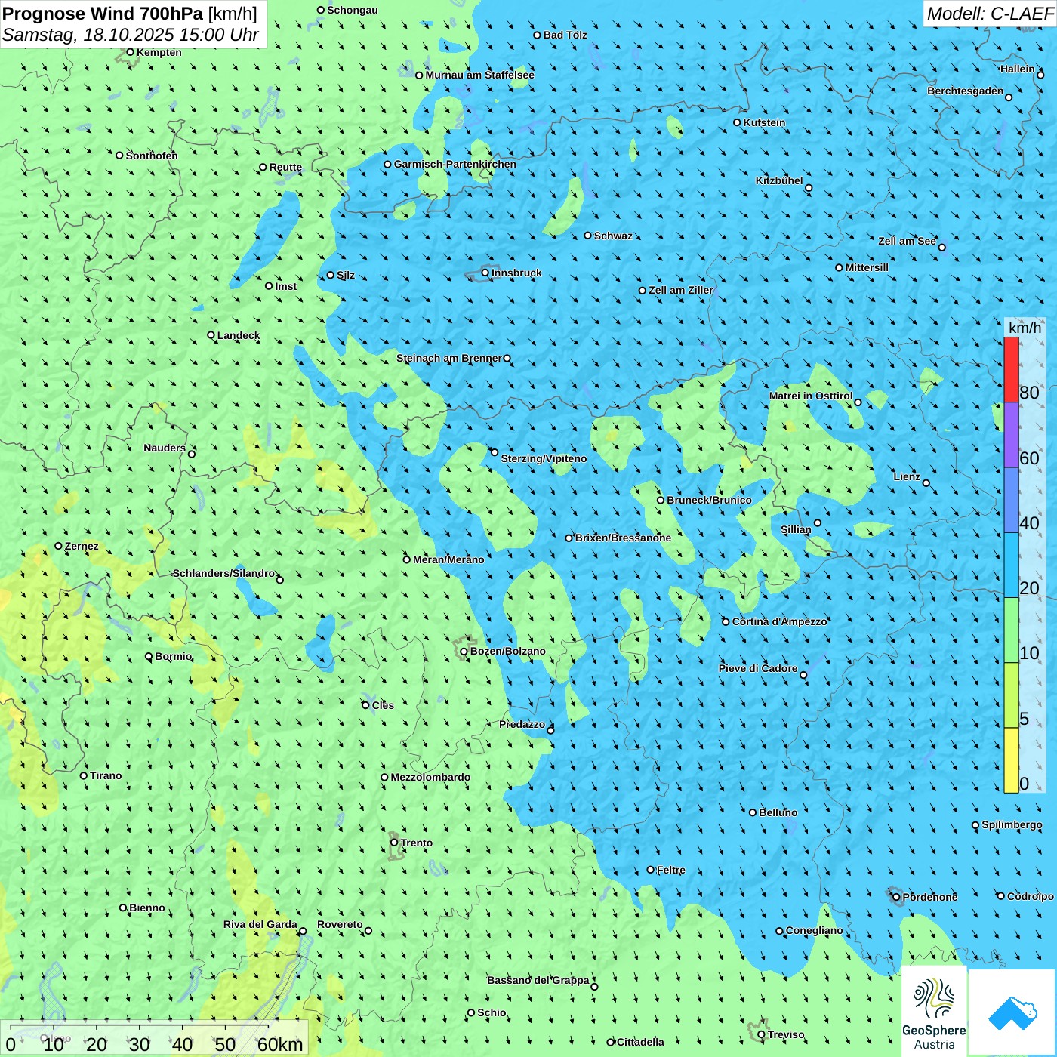Click the Zernez label
Image resolution: width=1057 pixels, height=1057 pixels.
coord(82,546)
